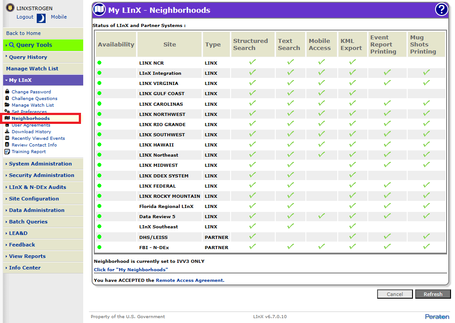Click the help question mark icon
Screen dimensions: 455x323
coord(441,10)
